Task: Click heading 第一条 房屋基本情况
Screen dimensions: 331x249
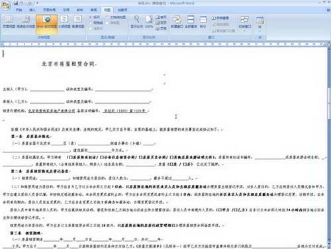Action: click(30, 137)
